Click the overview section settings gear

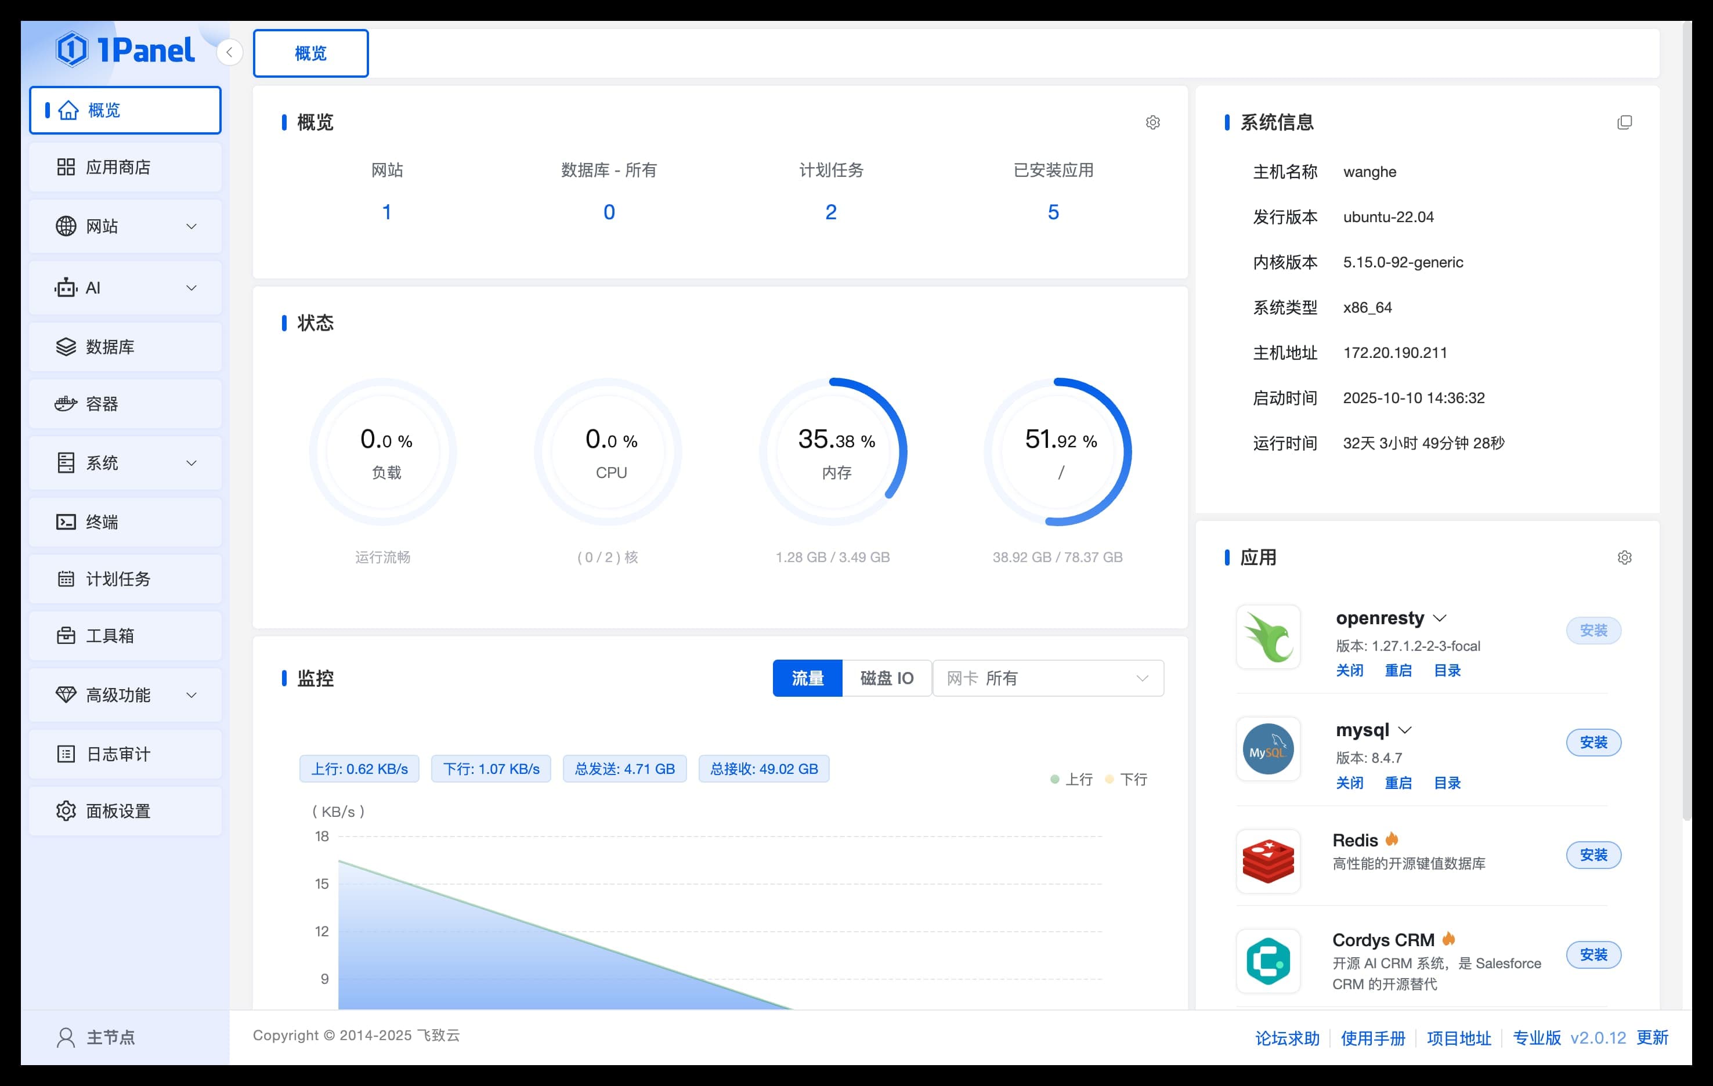[1152, 122]
